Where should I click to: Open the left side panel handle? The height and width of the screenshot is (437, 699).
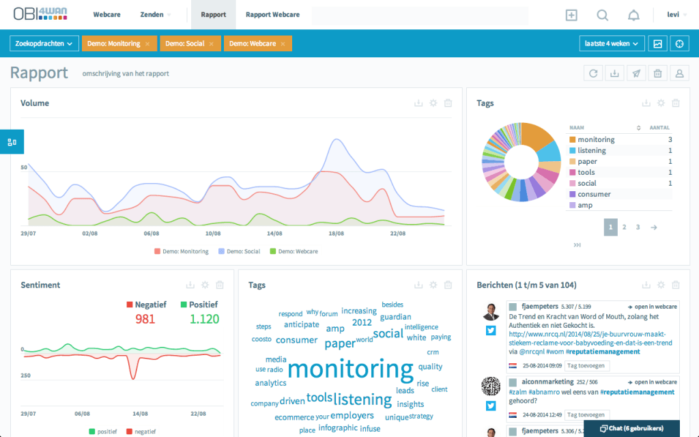coord(12,142)
